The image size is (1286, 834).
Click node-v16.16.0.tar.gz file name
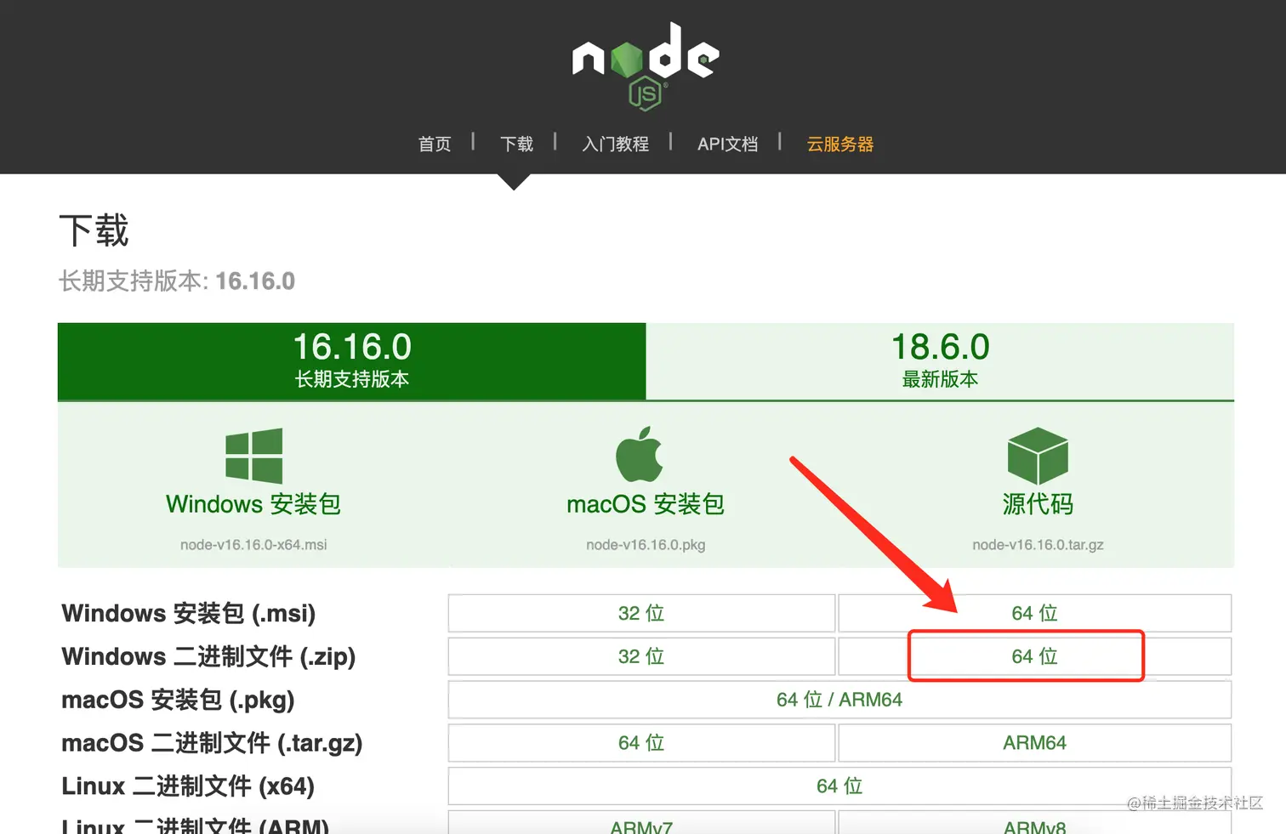click(1038, 545)
